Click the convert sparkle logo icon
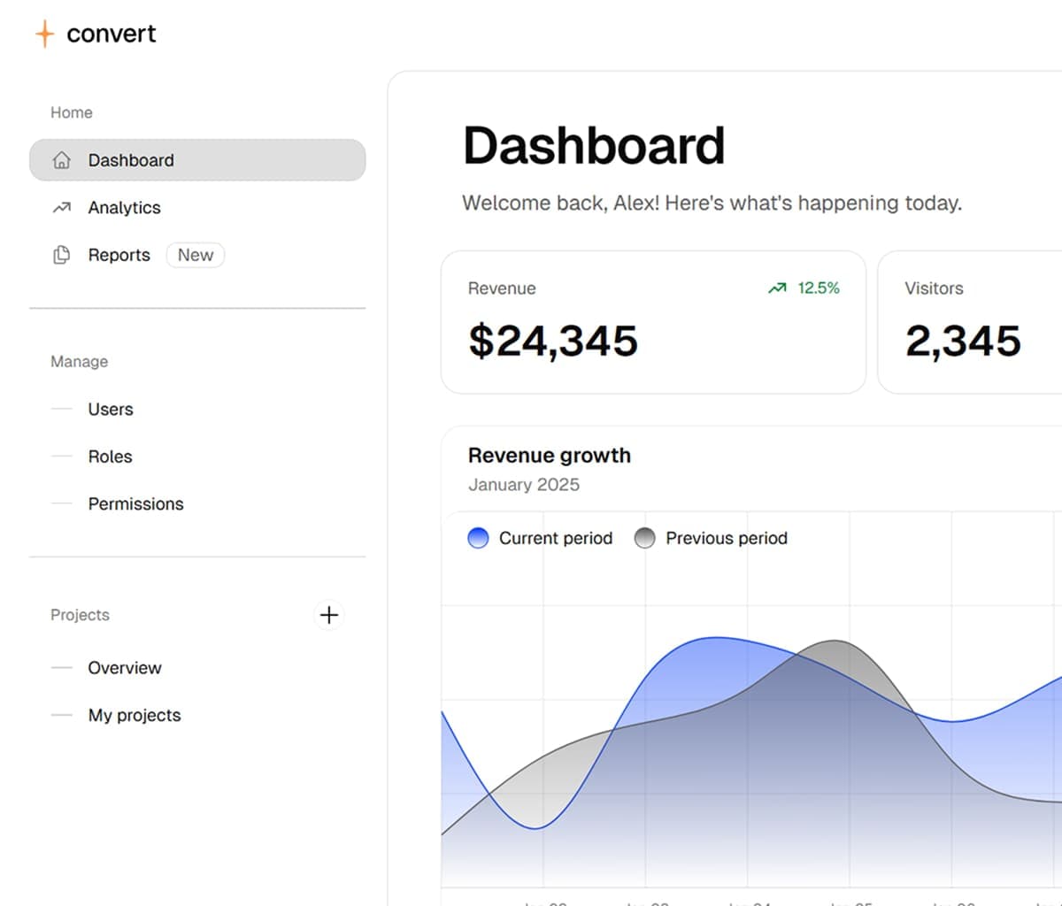The height and width of the screenshot is (906, 1062). 43,34
